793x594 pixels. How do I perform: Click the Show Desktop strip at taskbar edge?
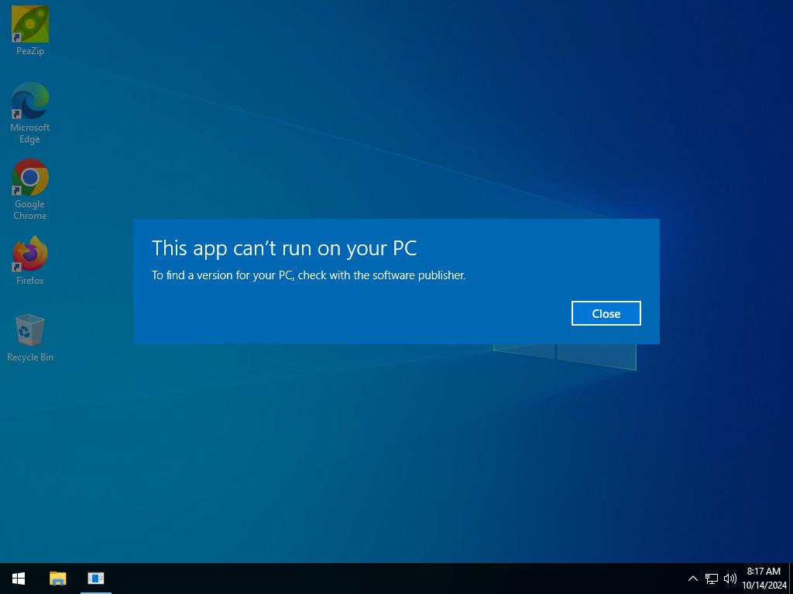click(x=791, y=579)
